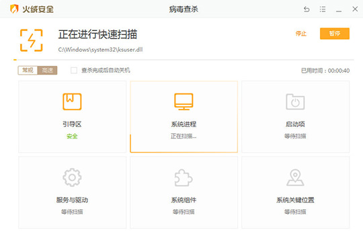Click the quick scan lightning icon

pyautogui.click(x=32, y=40)
